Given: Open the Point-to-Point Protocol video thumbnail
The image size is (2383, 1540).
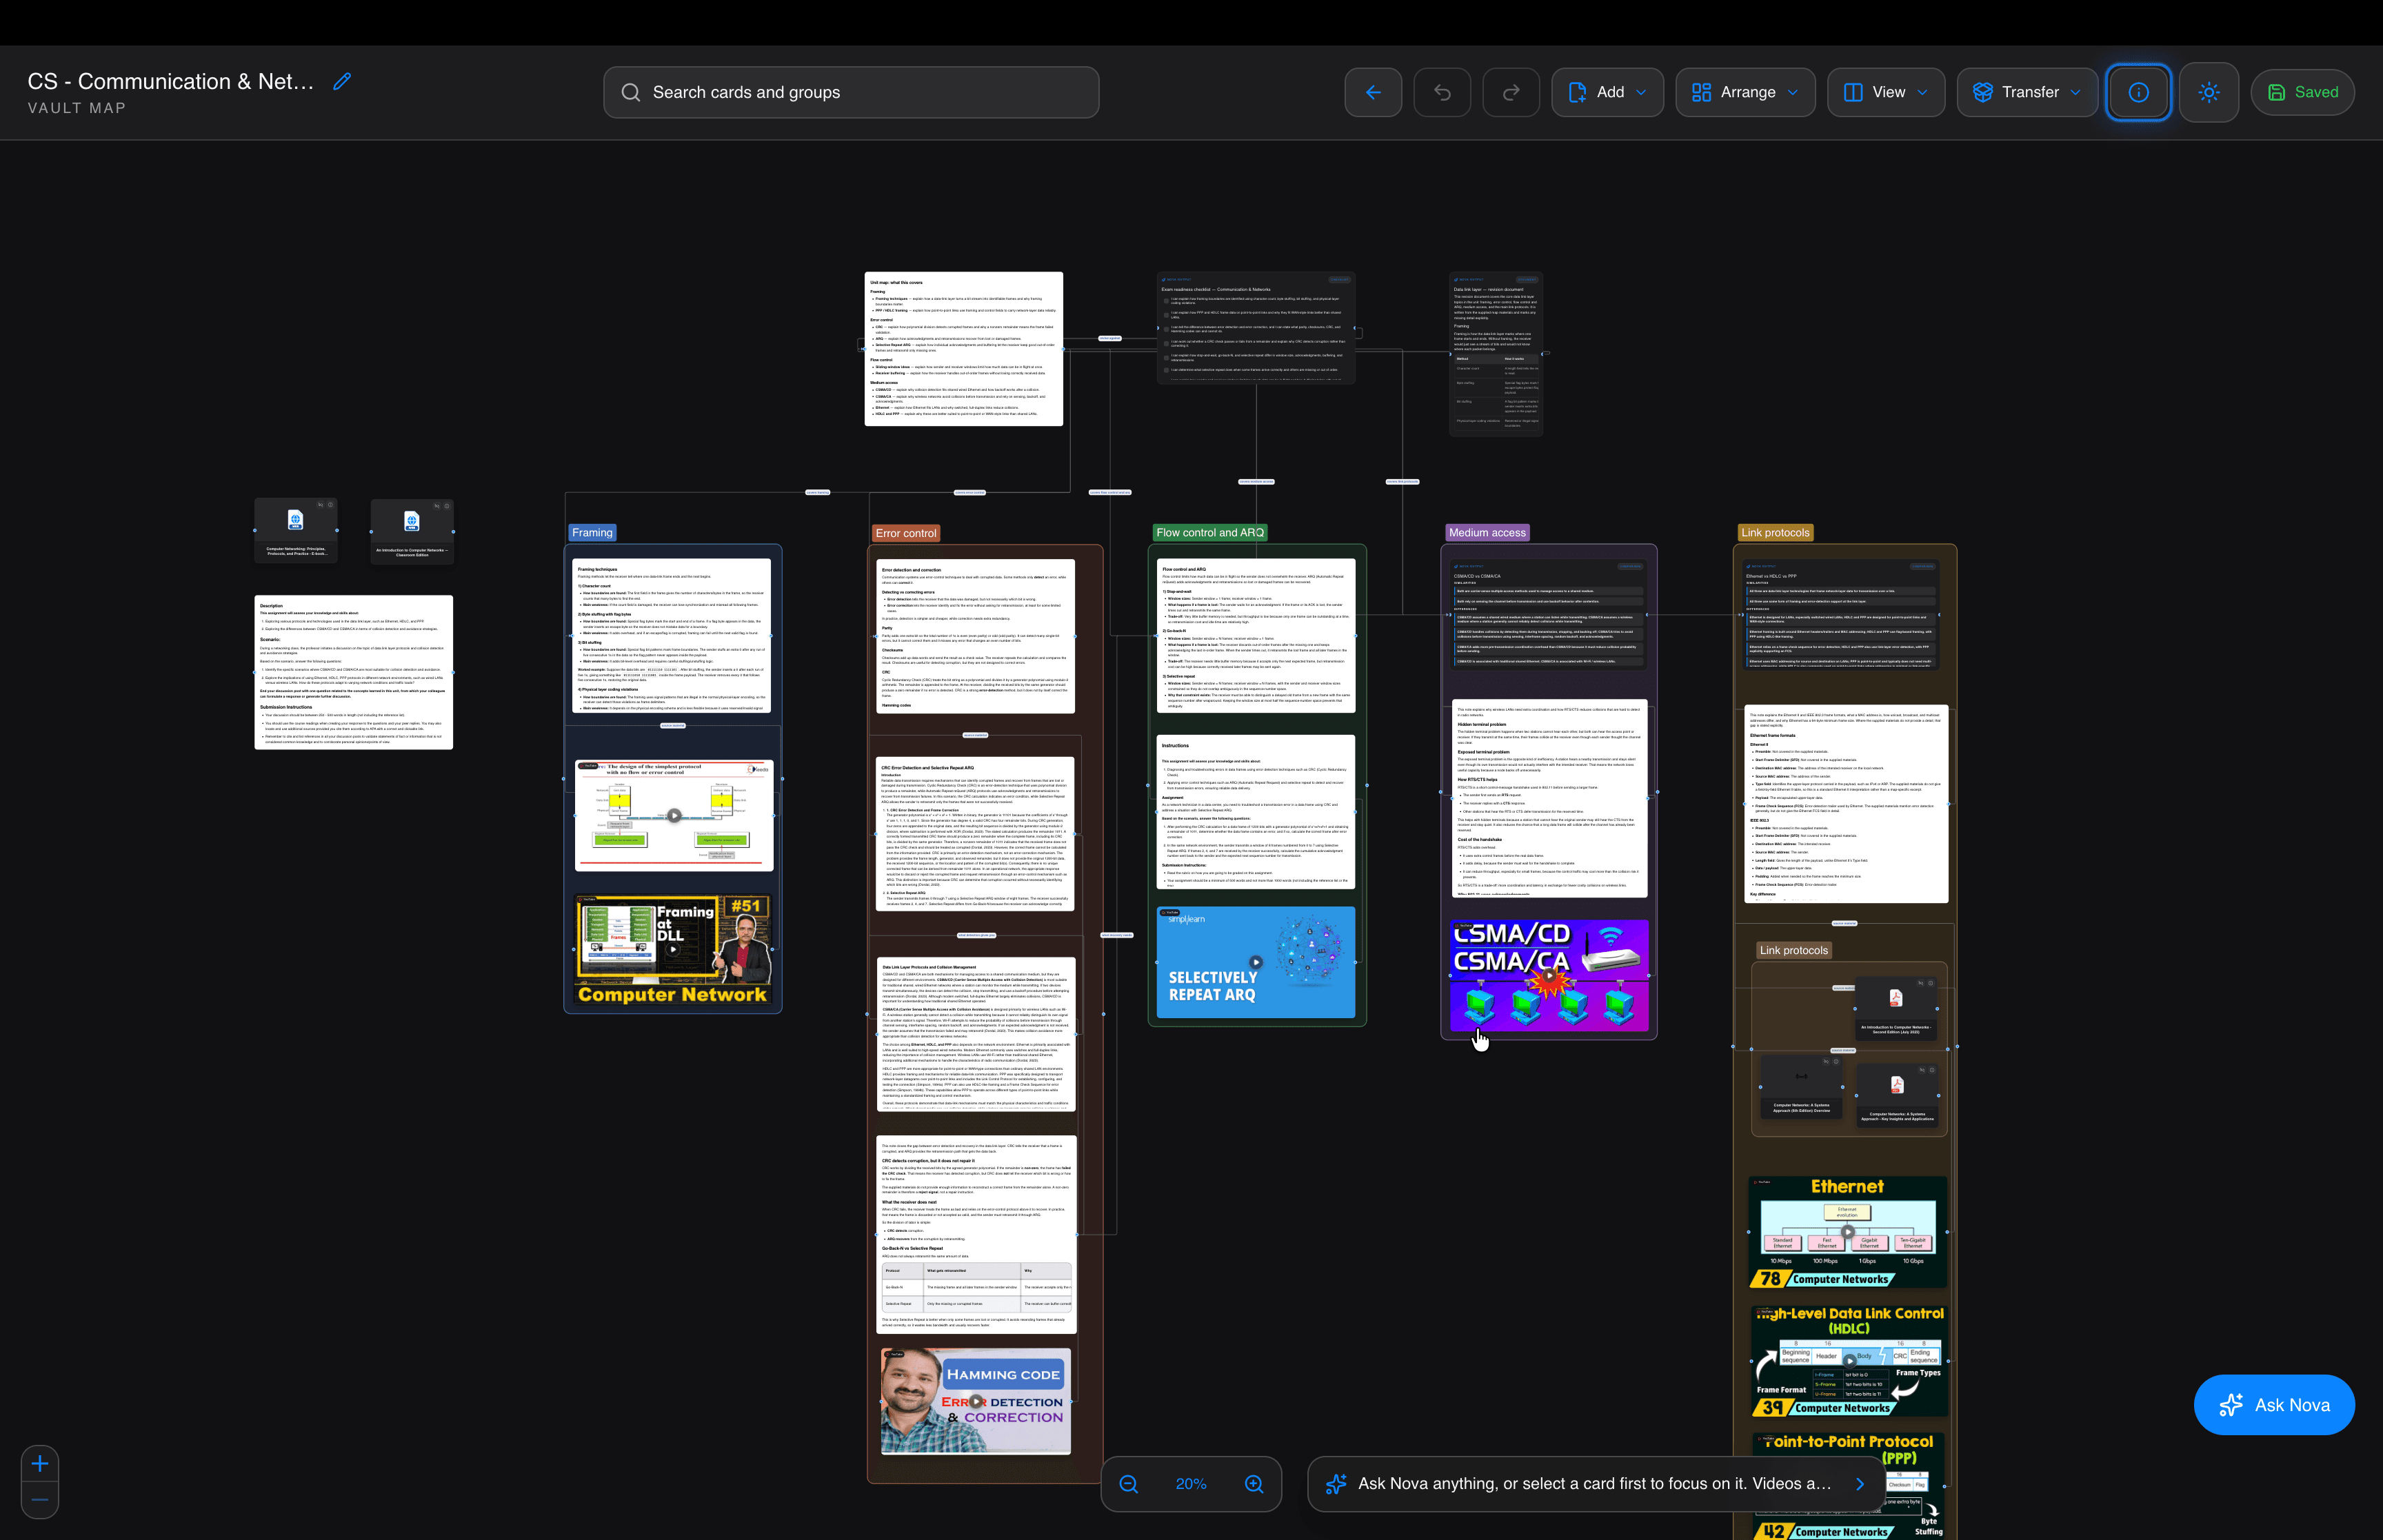Looking at the screenshot, I should 1848,1486.
